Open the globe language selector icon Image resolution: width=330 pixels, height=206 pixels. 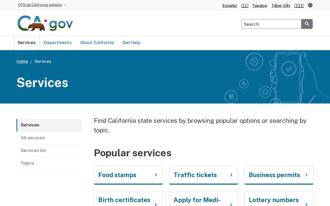click(310, 5)
